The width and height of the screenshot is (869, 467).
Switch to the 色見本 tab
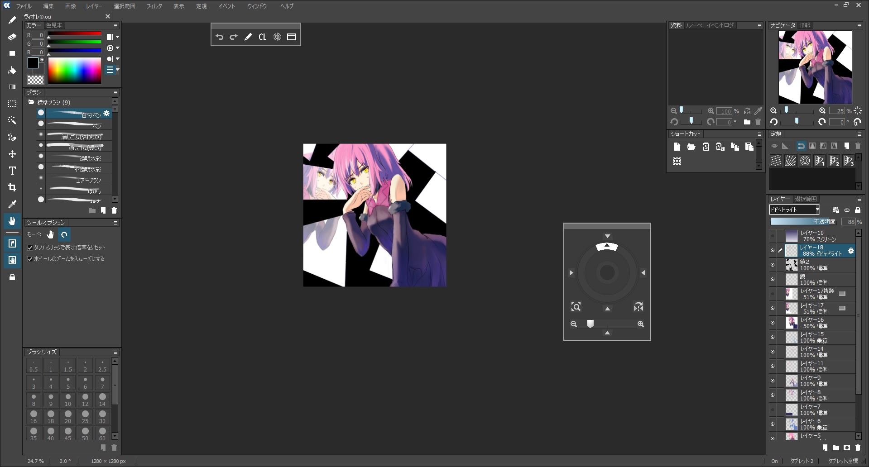(54, 25)
